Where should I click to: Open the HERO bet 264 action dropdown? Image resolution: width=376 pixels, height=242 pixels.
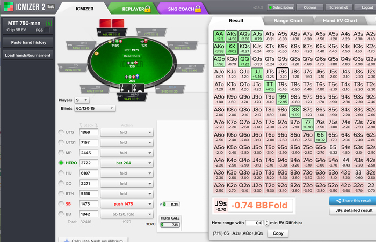coord(127,163)
